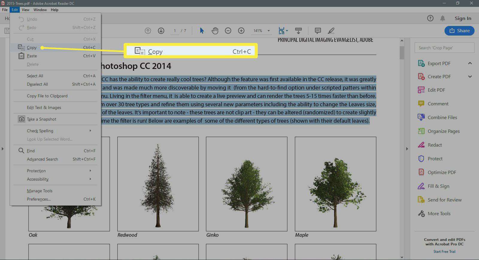The image size is (479, 260).
Task: Click the Send for Review icon
Action: tap(421, 200)
